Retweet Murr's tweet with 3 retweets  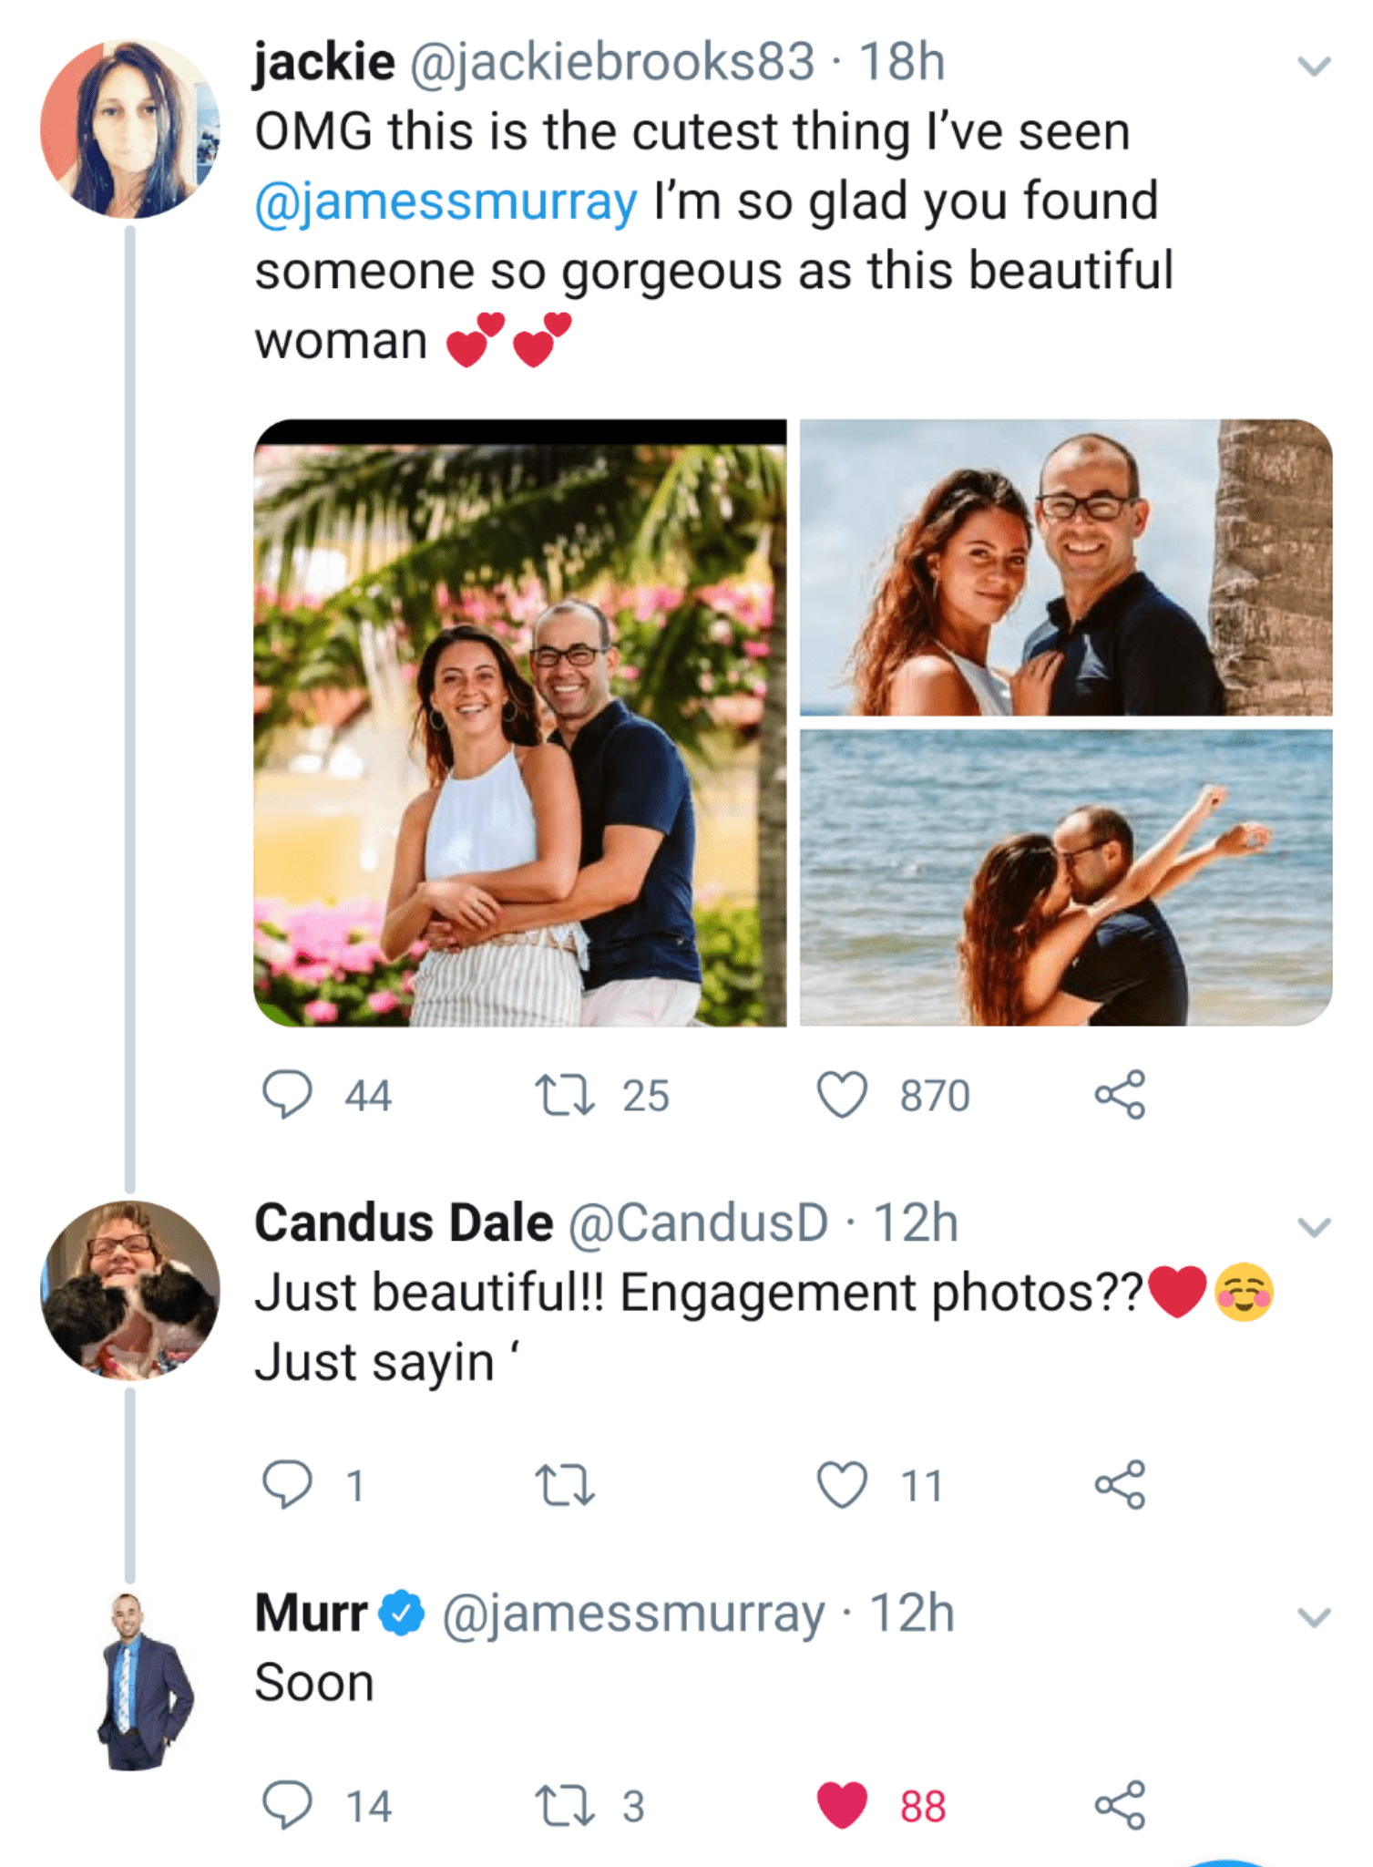(565, 1806)
